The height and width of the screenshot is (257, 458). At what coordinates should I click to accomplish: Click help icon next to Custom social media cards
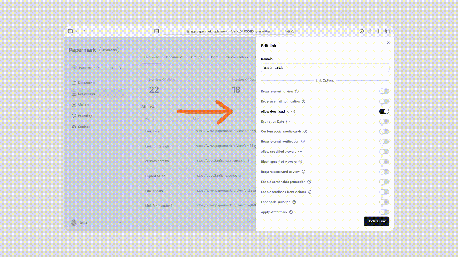pyautogui.click(x=305, y=132)
